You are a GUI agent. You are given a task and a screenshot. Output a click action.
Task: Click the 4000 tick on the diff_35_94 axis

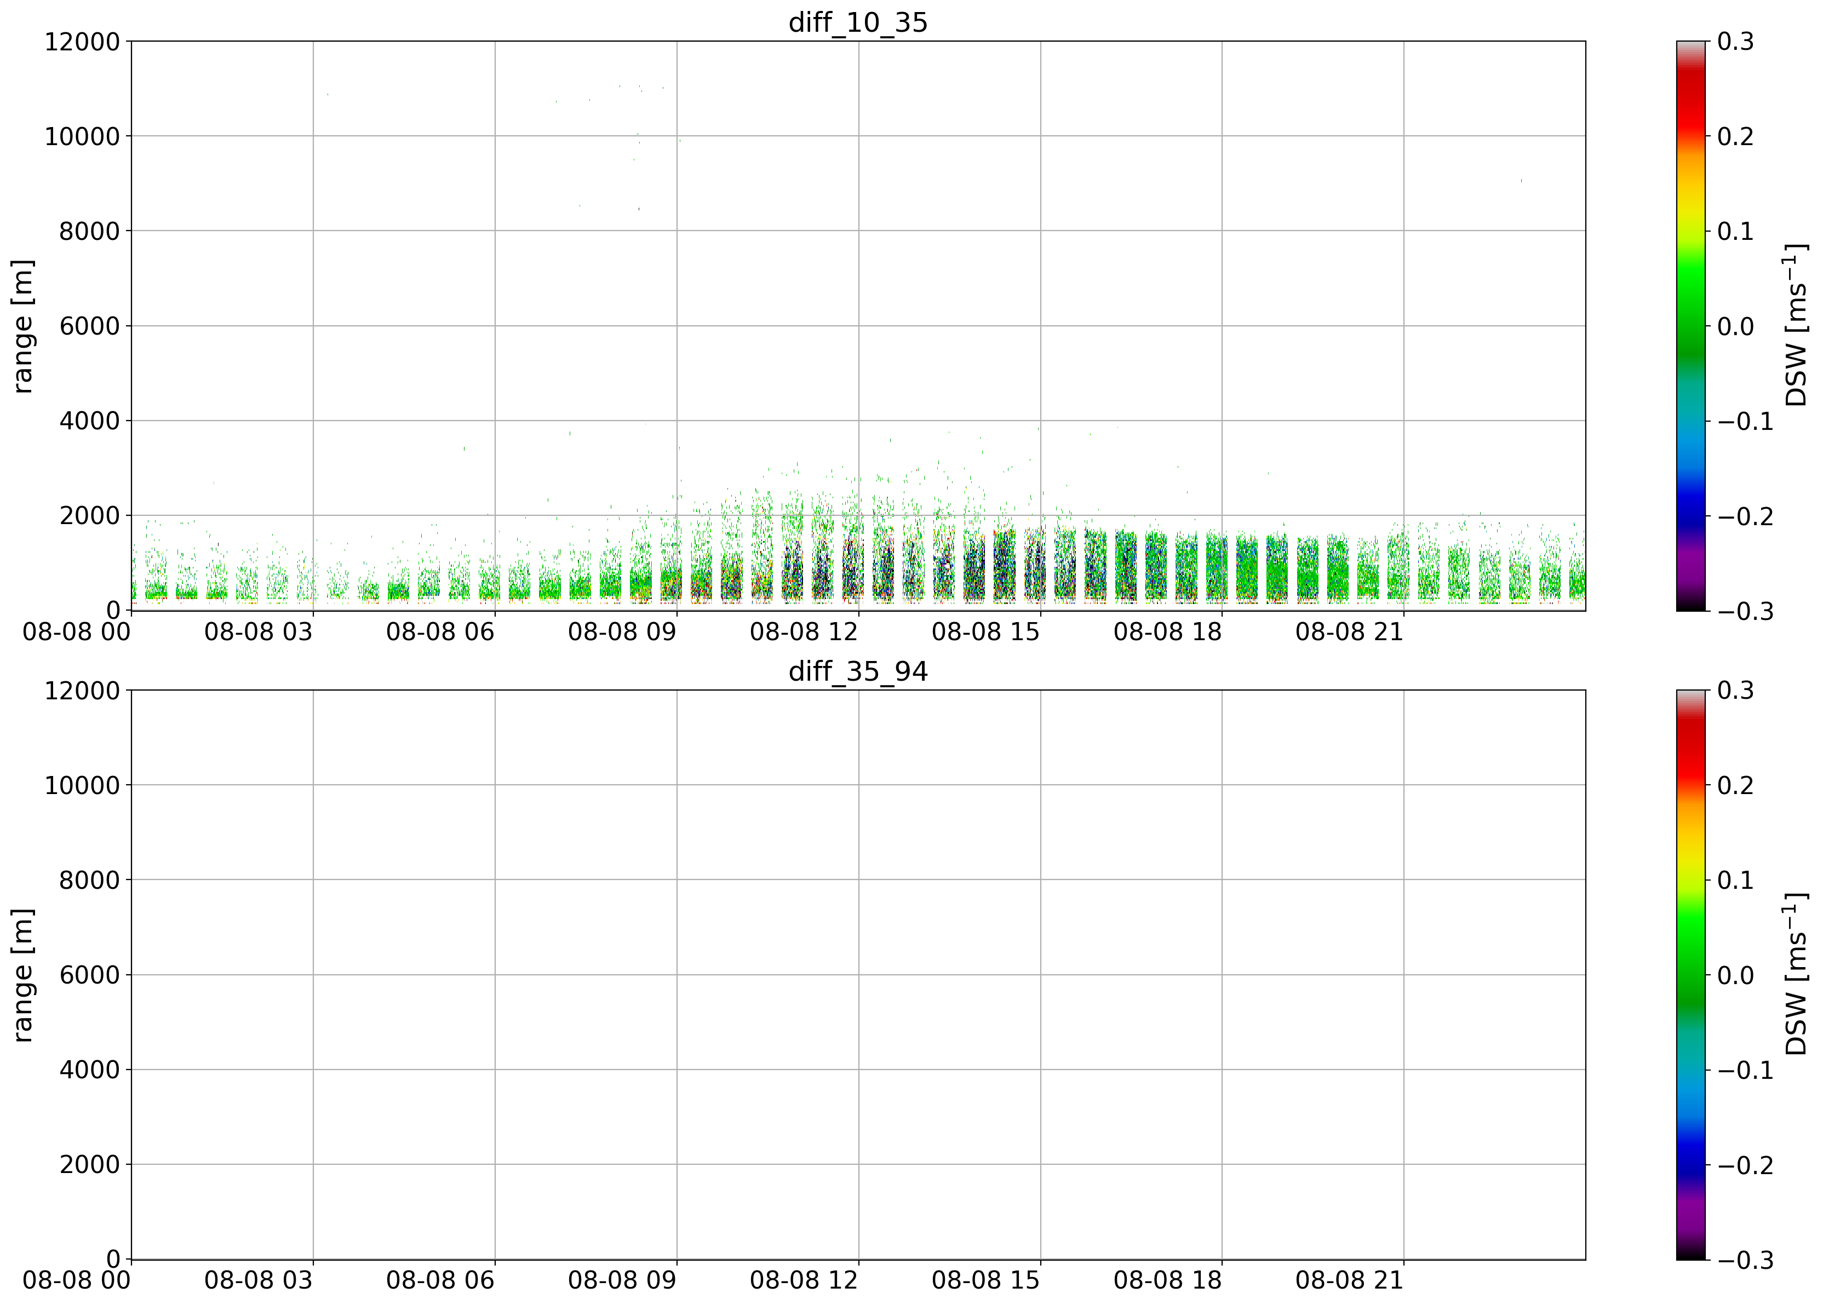click(x=89, y=1070)
